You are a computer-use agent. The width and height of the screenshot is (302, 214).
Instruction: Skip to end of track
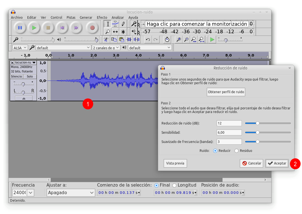(x=76, y=28)
